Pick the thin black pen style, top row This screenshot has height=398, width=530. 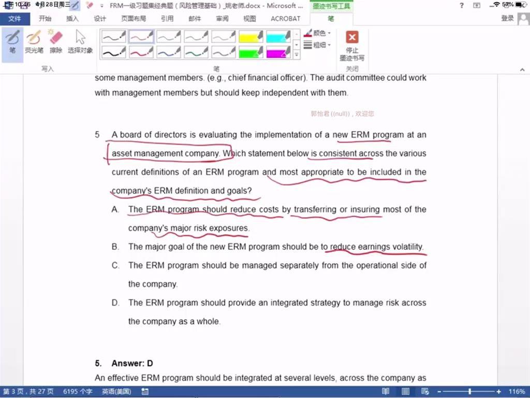coord(114,36)
